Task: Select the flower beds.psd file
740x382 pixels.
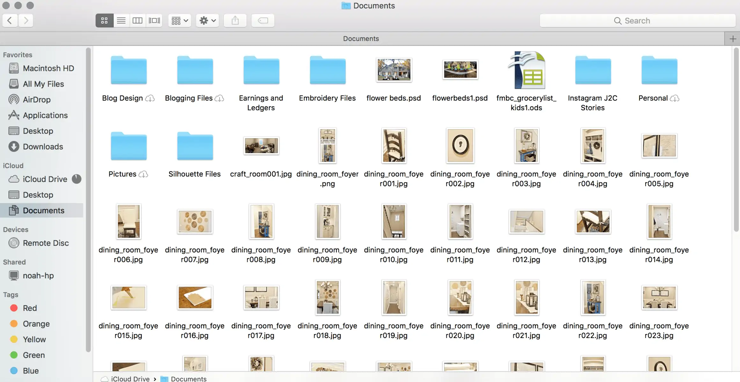Action: click(394, 70)
